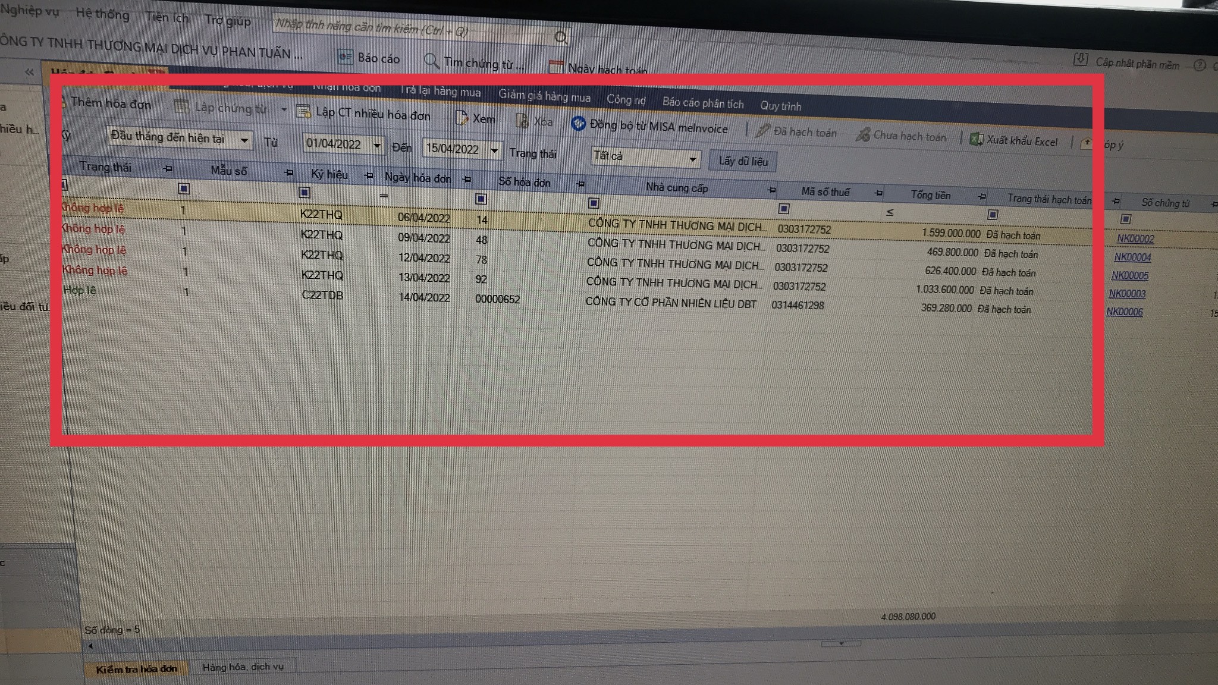1218x685 pixels.
Task: Pin the Mã số thuế column
Action: [878, 193]
